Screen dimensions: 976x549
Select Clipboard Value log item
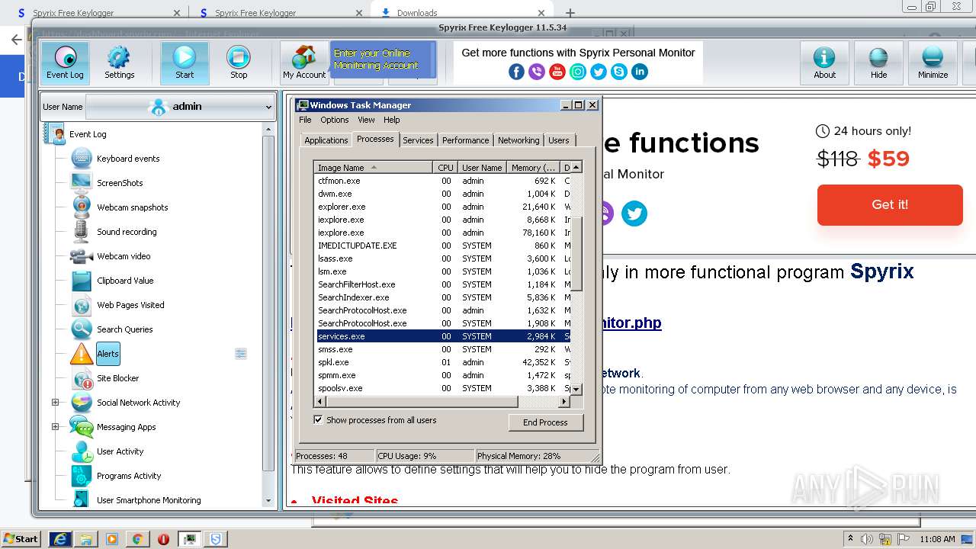pos(125,281)
